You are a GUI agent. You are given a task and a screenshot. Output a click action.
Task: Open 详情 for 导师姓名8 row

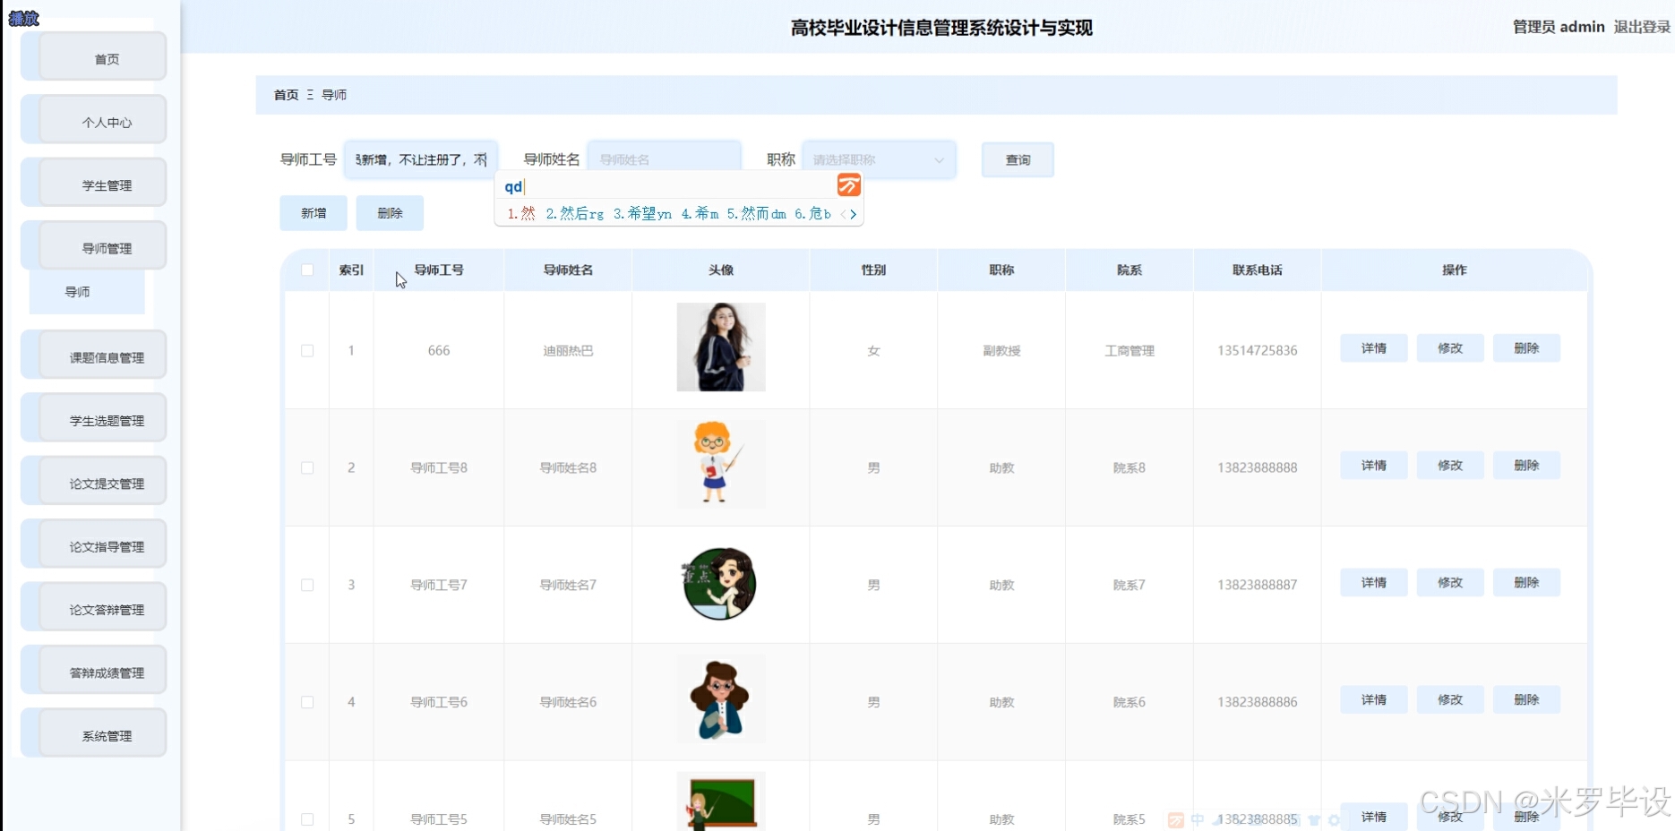pos(1373,466)
